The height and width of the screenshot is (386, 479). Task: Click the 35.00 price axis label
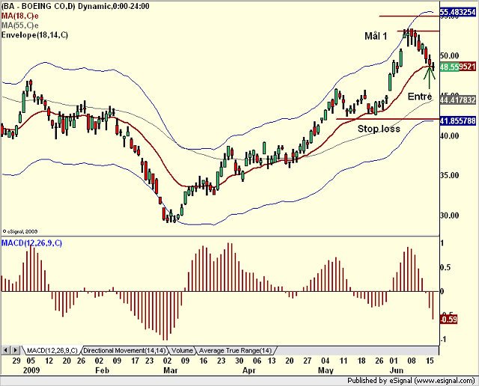(449, 175)
